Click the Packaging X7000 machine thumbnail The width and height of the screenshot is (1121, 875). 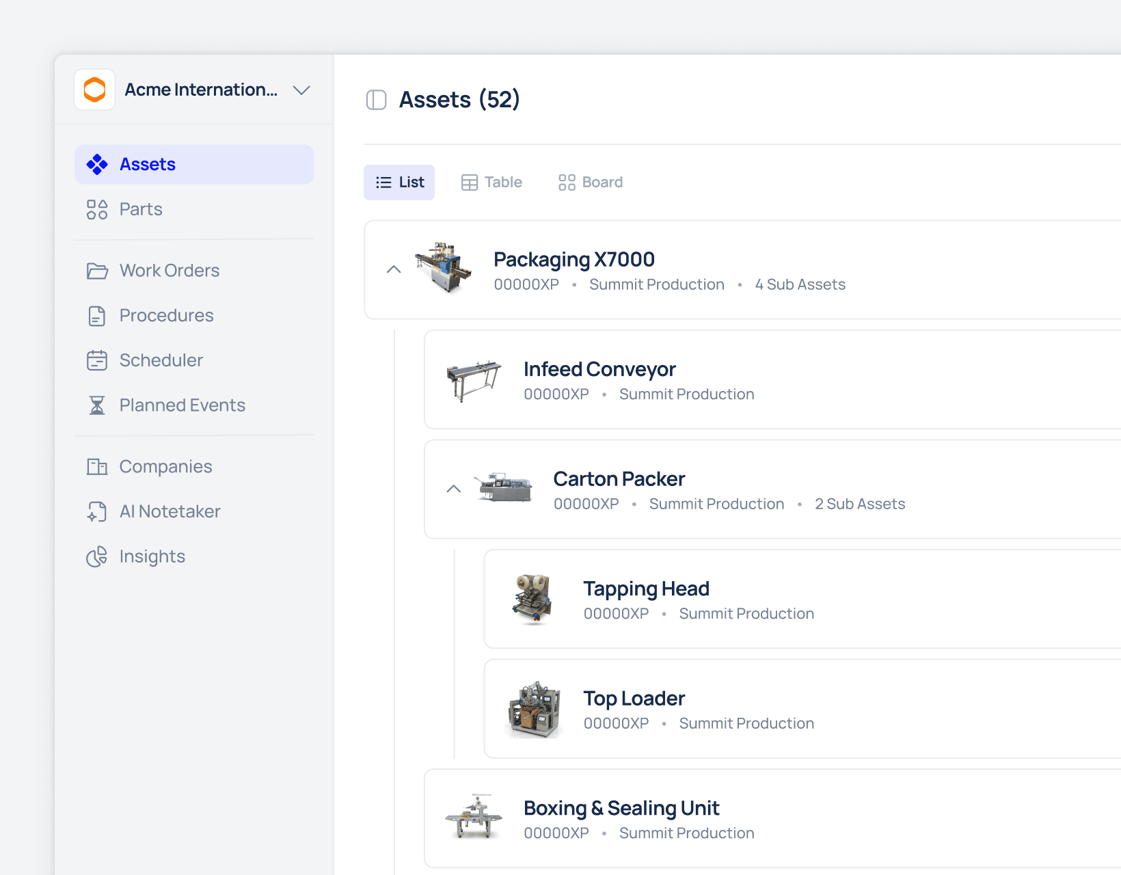444,267
